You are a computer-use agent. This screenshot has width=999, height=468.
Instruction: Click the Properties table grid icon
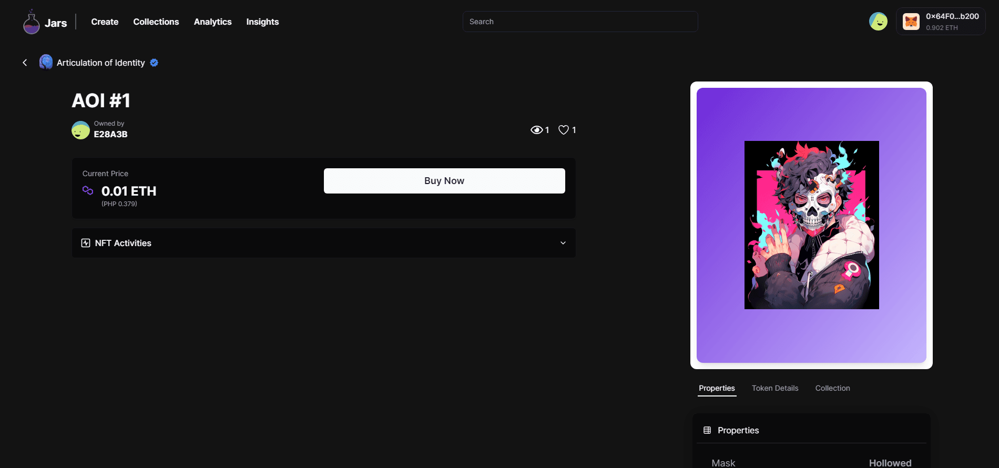(707, 430)
